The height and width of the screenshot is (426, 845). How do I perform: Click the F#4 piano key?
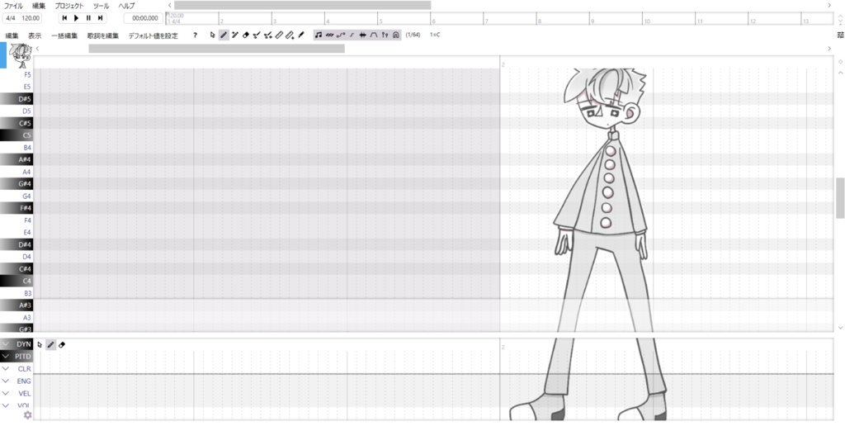(x=17, y=208)
